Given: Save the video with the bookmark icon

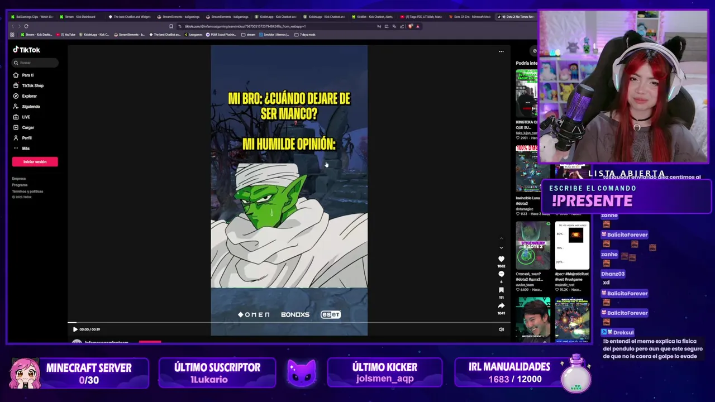Looking at the screenshot, I should point(501,290).
